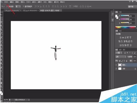Screen dimensions: 137x103
Task: Open the status bar info arrow
Action: pos(29,100)
